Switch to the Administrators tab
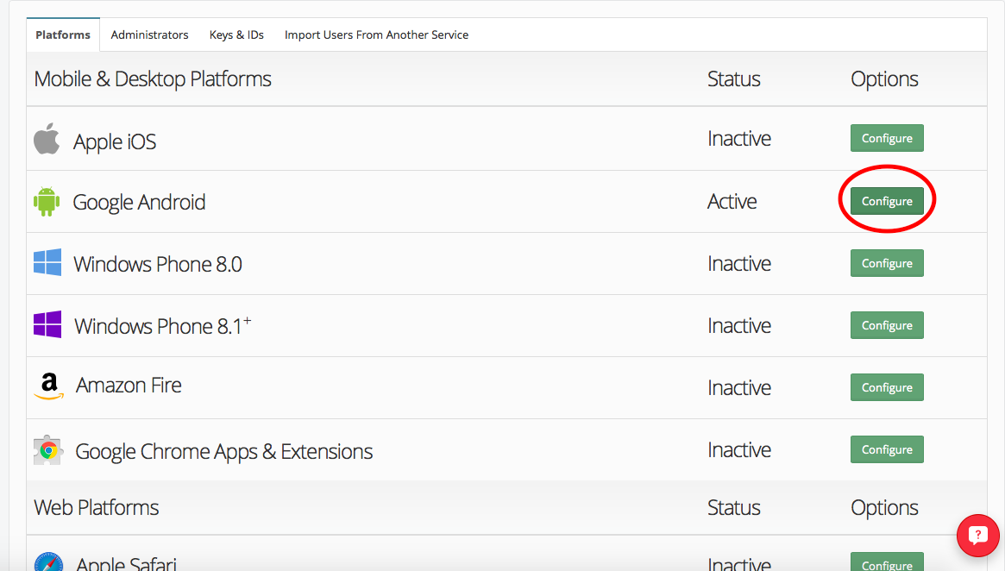This screenshot has width=1005, height=571. (x=149, y=35)
